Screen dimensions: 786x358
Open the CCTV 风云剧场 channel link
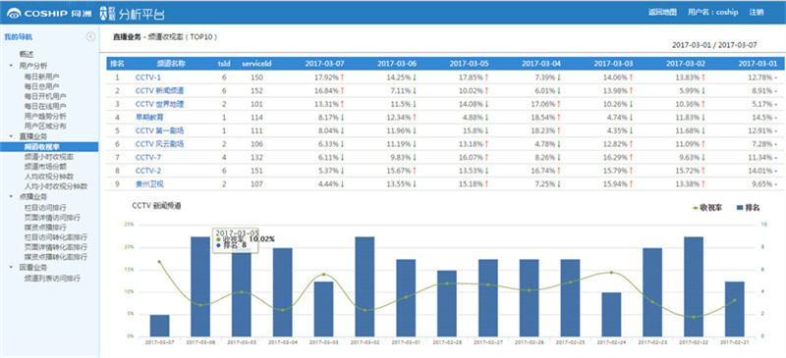(x=159, y=144)
